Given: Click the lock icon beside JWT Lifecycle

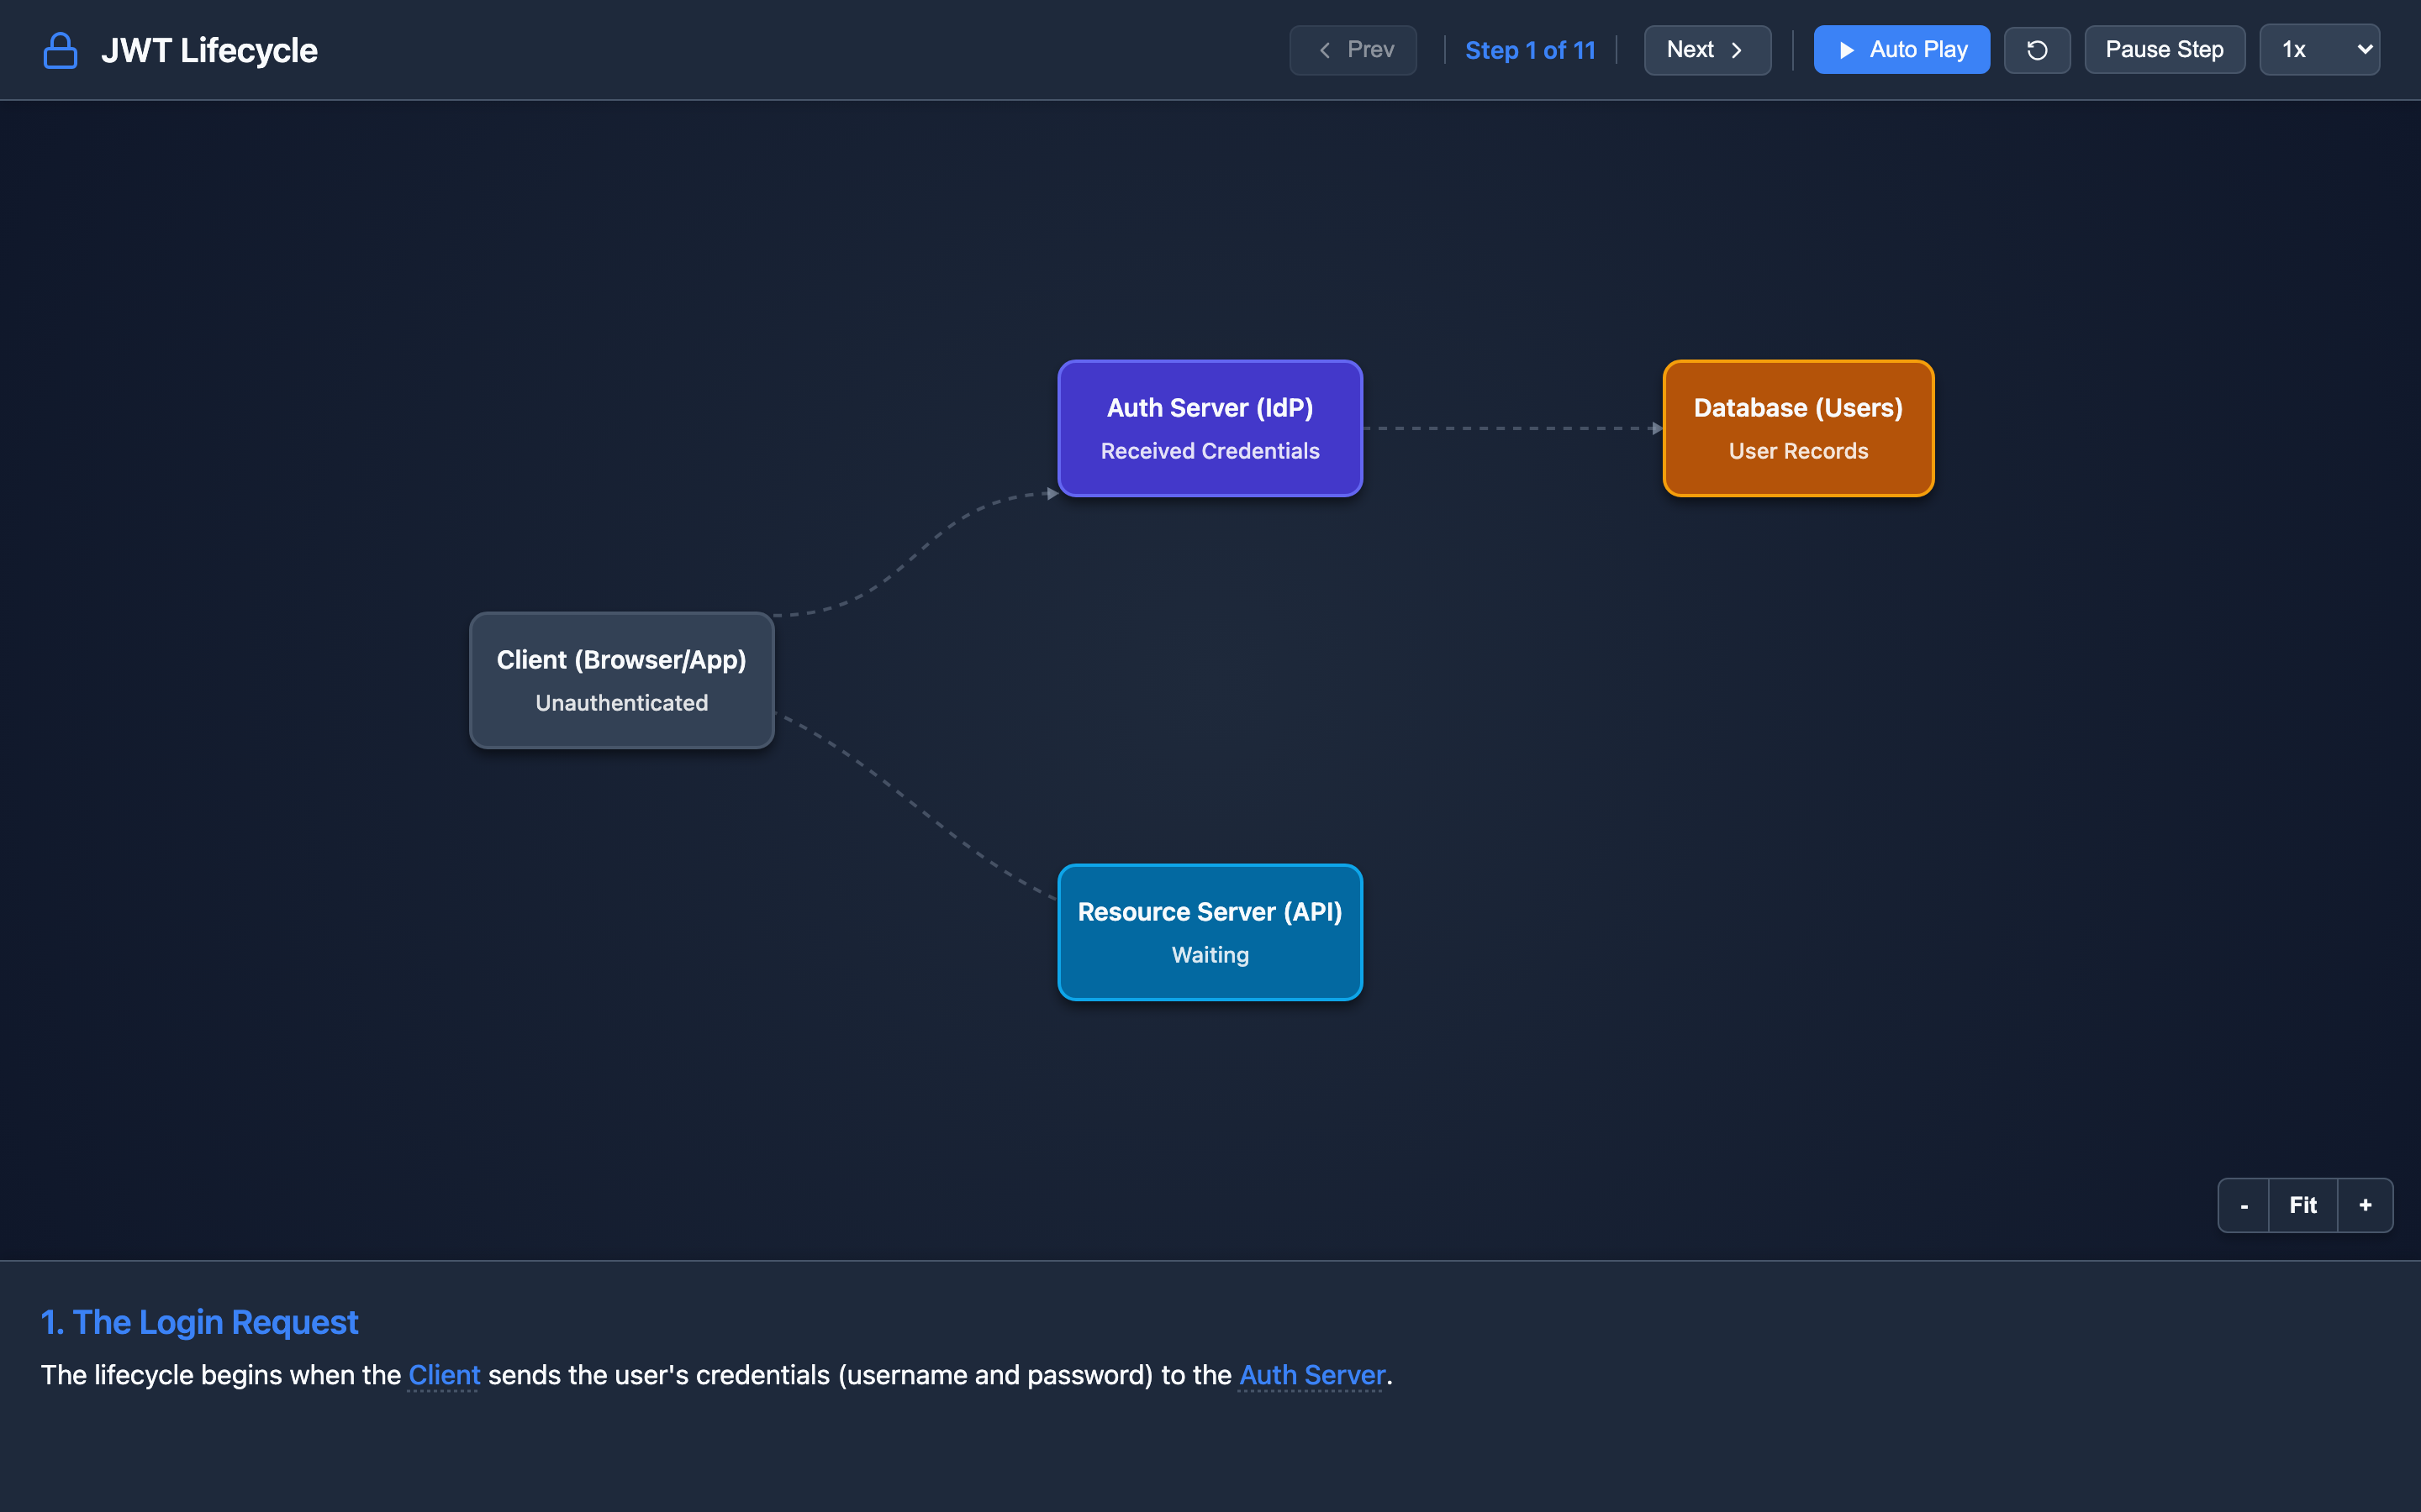Looking at the screenshot, I should click(60, 50).
